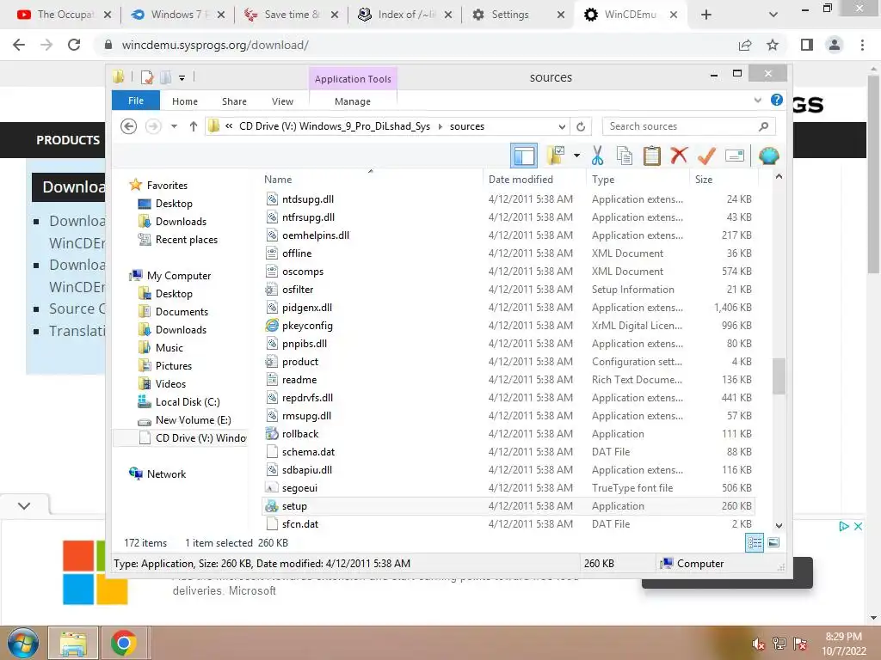Image resolution: width=881 pixels, height=660 pixels.
Task: Reload the Chrome page
Action: pyautogui.click(x=74, y=45)
